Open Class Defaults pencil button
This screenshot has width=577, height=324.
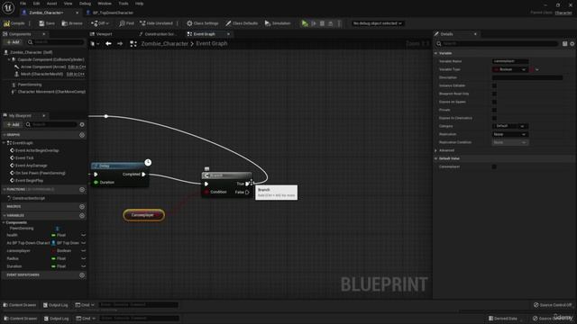pos(242,23)
